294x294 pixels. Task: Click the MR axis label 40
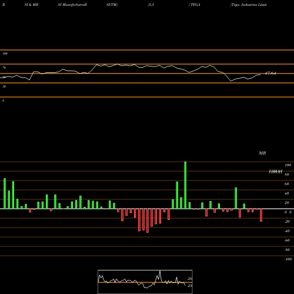287,193
